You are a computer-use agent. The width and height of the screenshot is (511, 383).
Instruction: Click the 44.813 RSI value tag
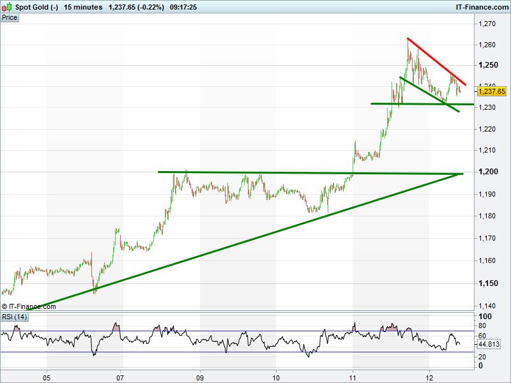pos(489,344)
